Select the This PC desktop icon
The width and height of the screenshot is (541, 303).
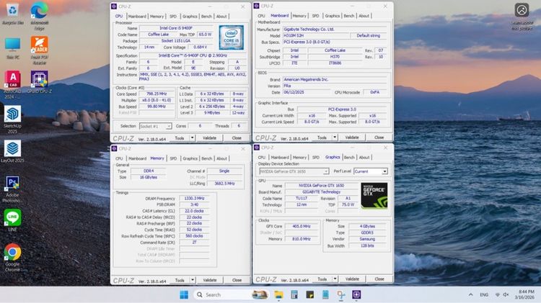13,48
